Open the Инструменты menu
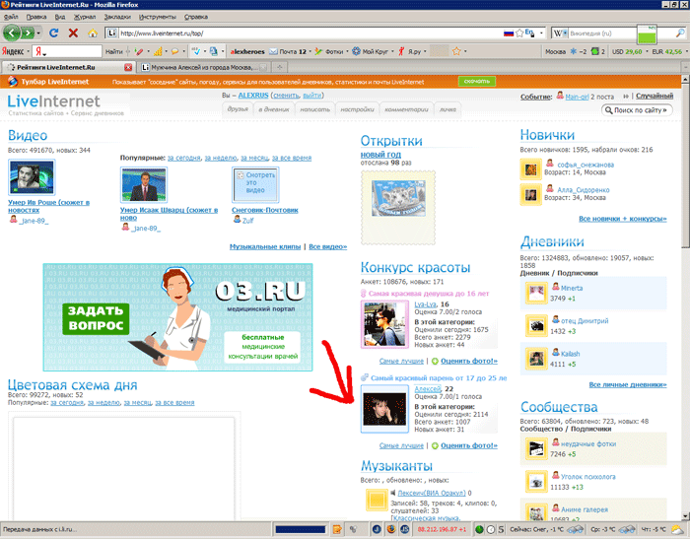This screenshot has width=690, height=539. 157,17
